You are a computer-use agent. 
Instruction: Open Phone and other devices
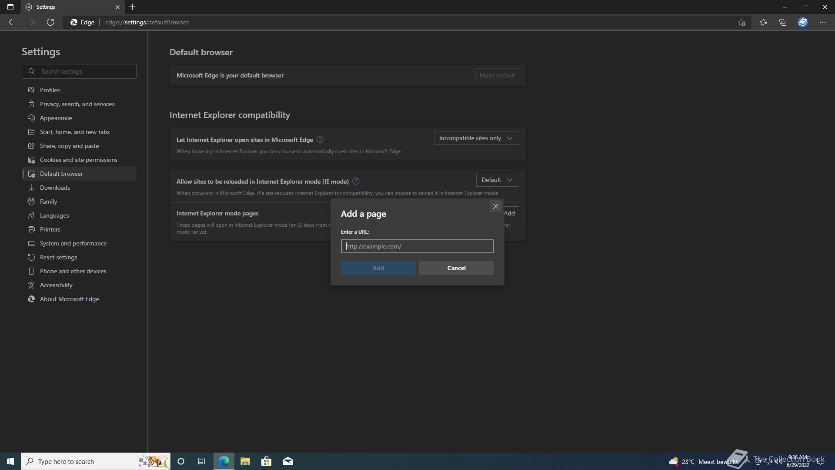tap(79, 271)
